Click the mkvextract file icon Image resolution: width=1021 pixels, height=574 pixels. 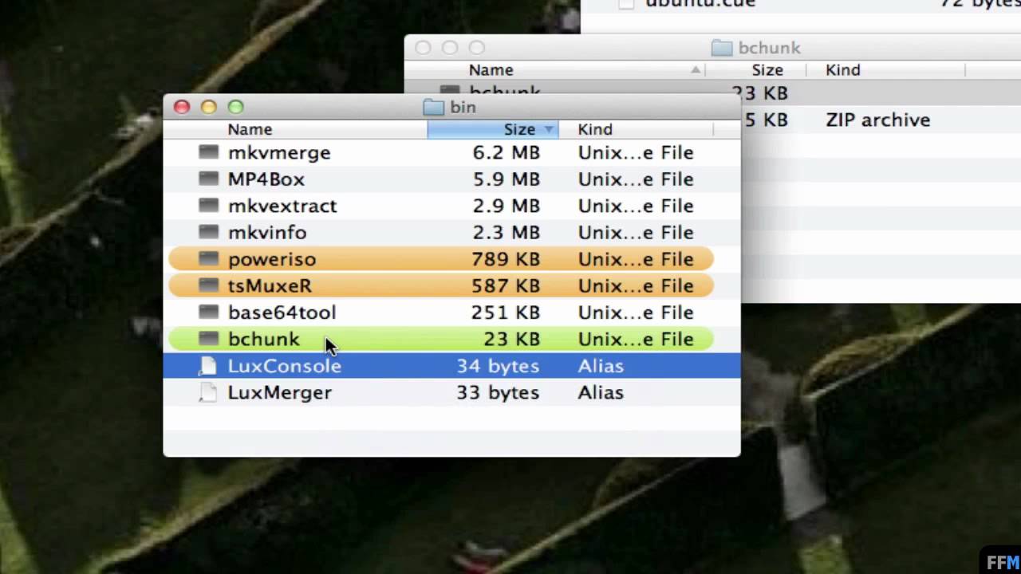[x=209, y=206]
